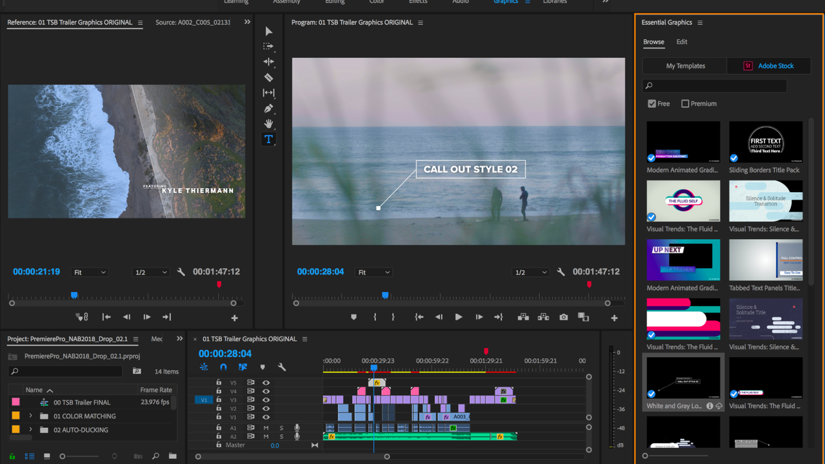Click the Essential Graphics thumbnail size slider
The image size is (825, 464).
646,456
